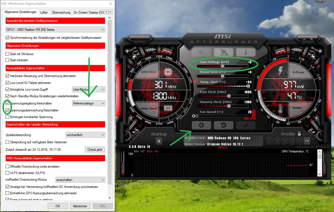334x212 pixels.
Task: Open the info (i) button in Afterburner
Action: [x=246, y=52]
